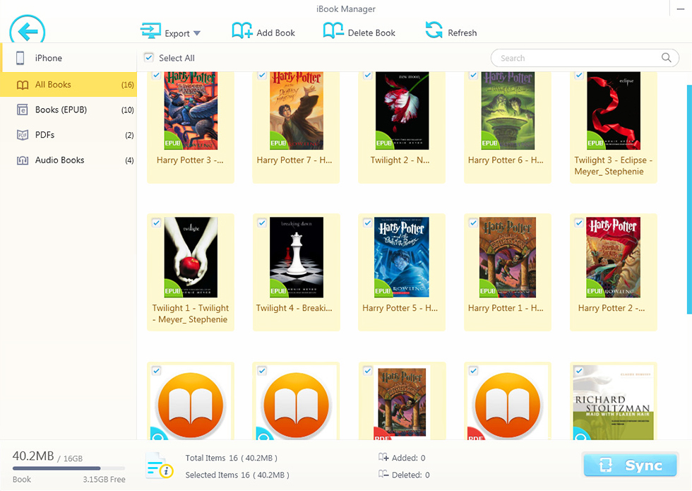Uncheck Harry Potter 5 checkbox
Viewport: 692px width, 491px height.
pyautogui.click(x=368, y=223)
